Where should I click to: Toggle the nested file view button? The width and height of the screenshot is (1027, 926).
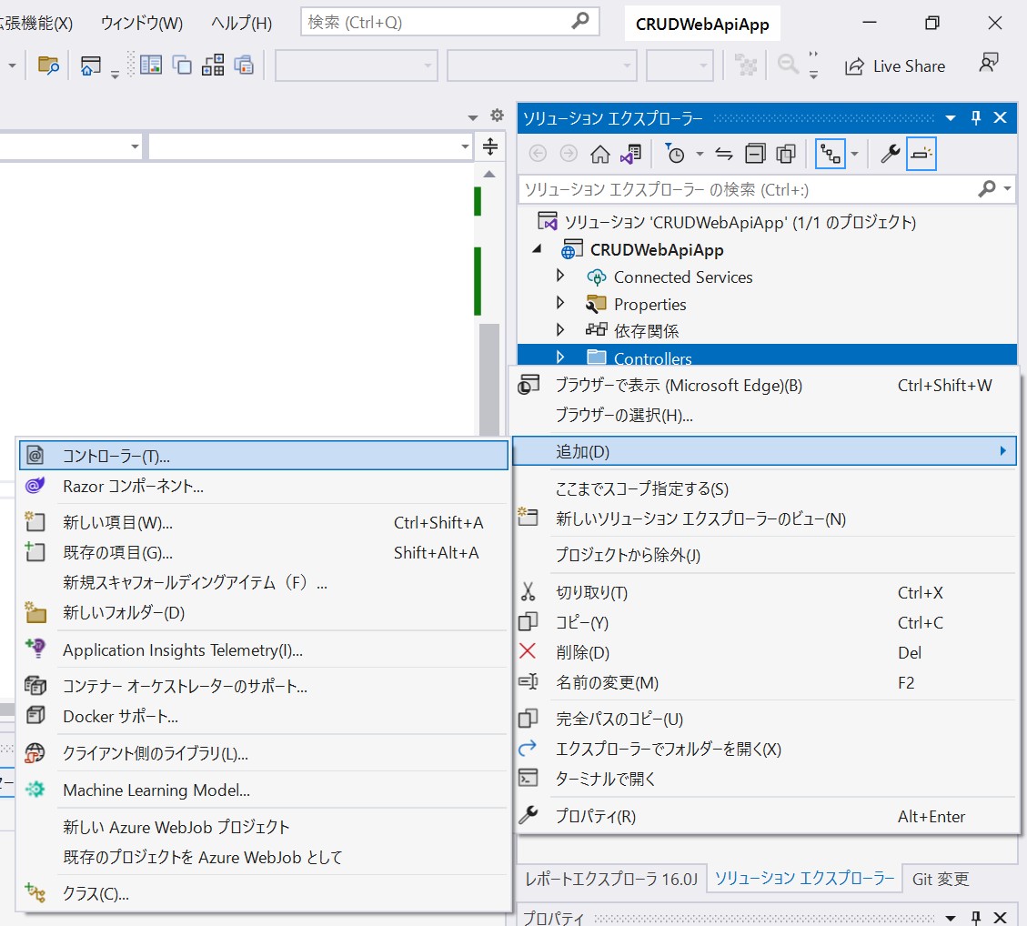click(x=831, y=155)
